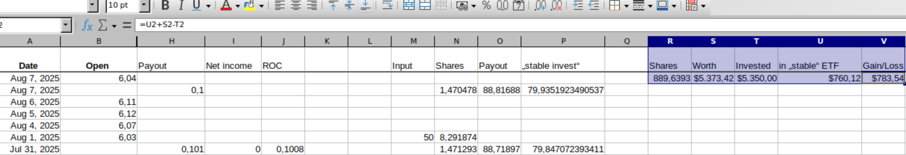This screenshot has height=155, width=906.
Task: Click into the font size field
Action: (x=123, y=5)
